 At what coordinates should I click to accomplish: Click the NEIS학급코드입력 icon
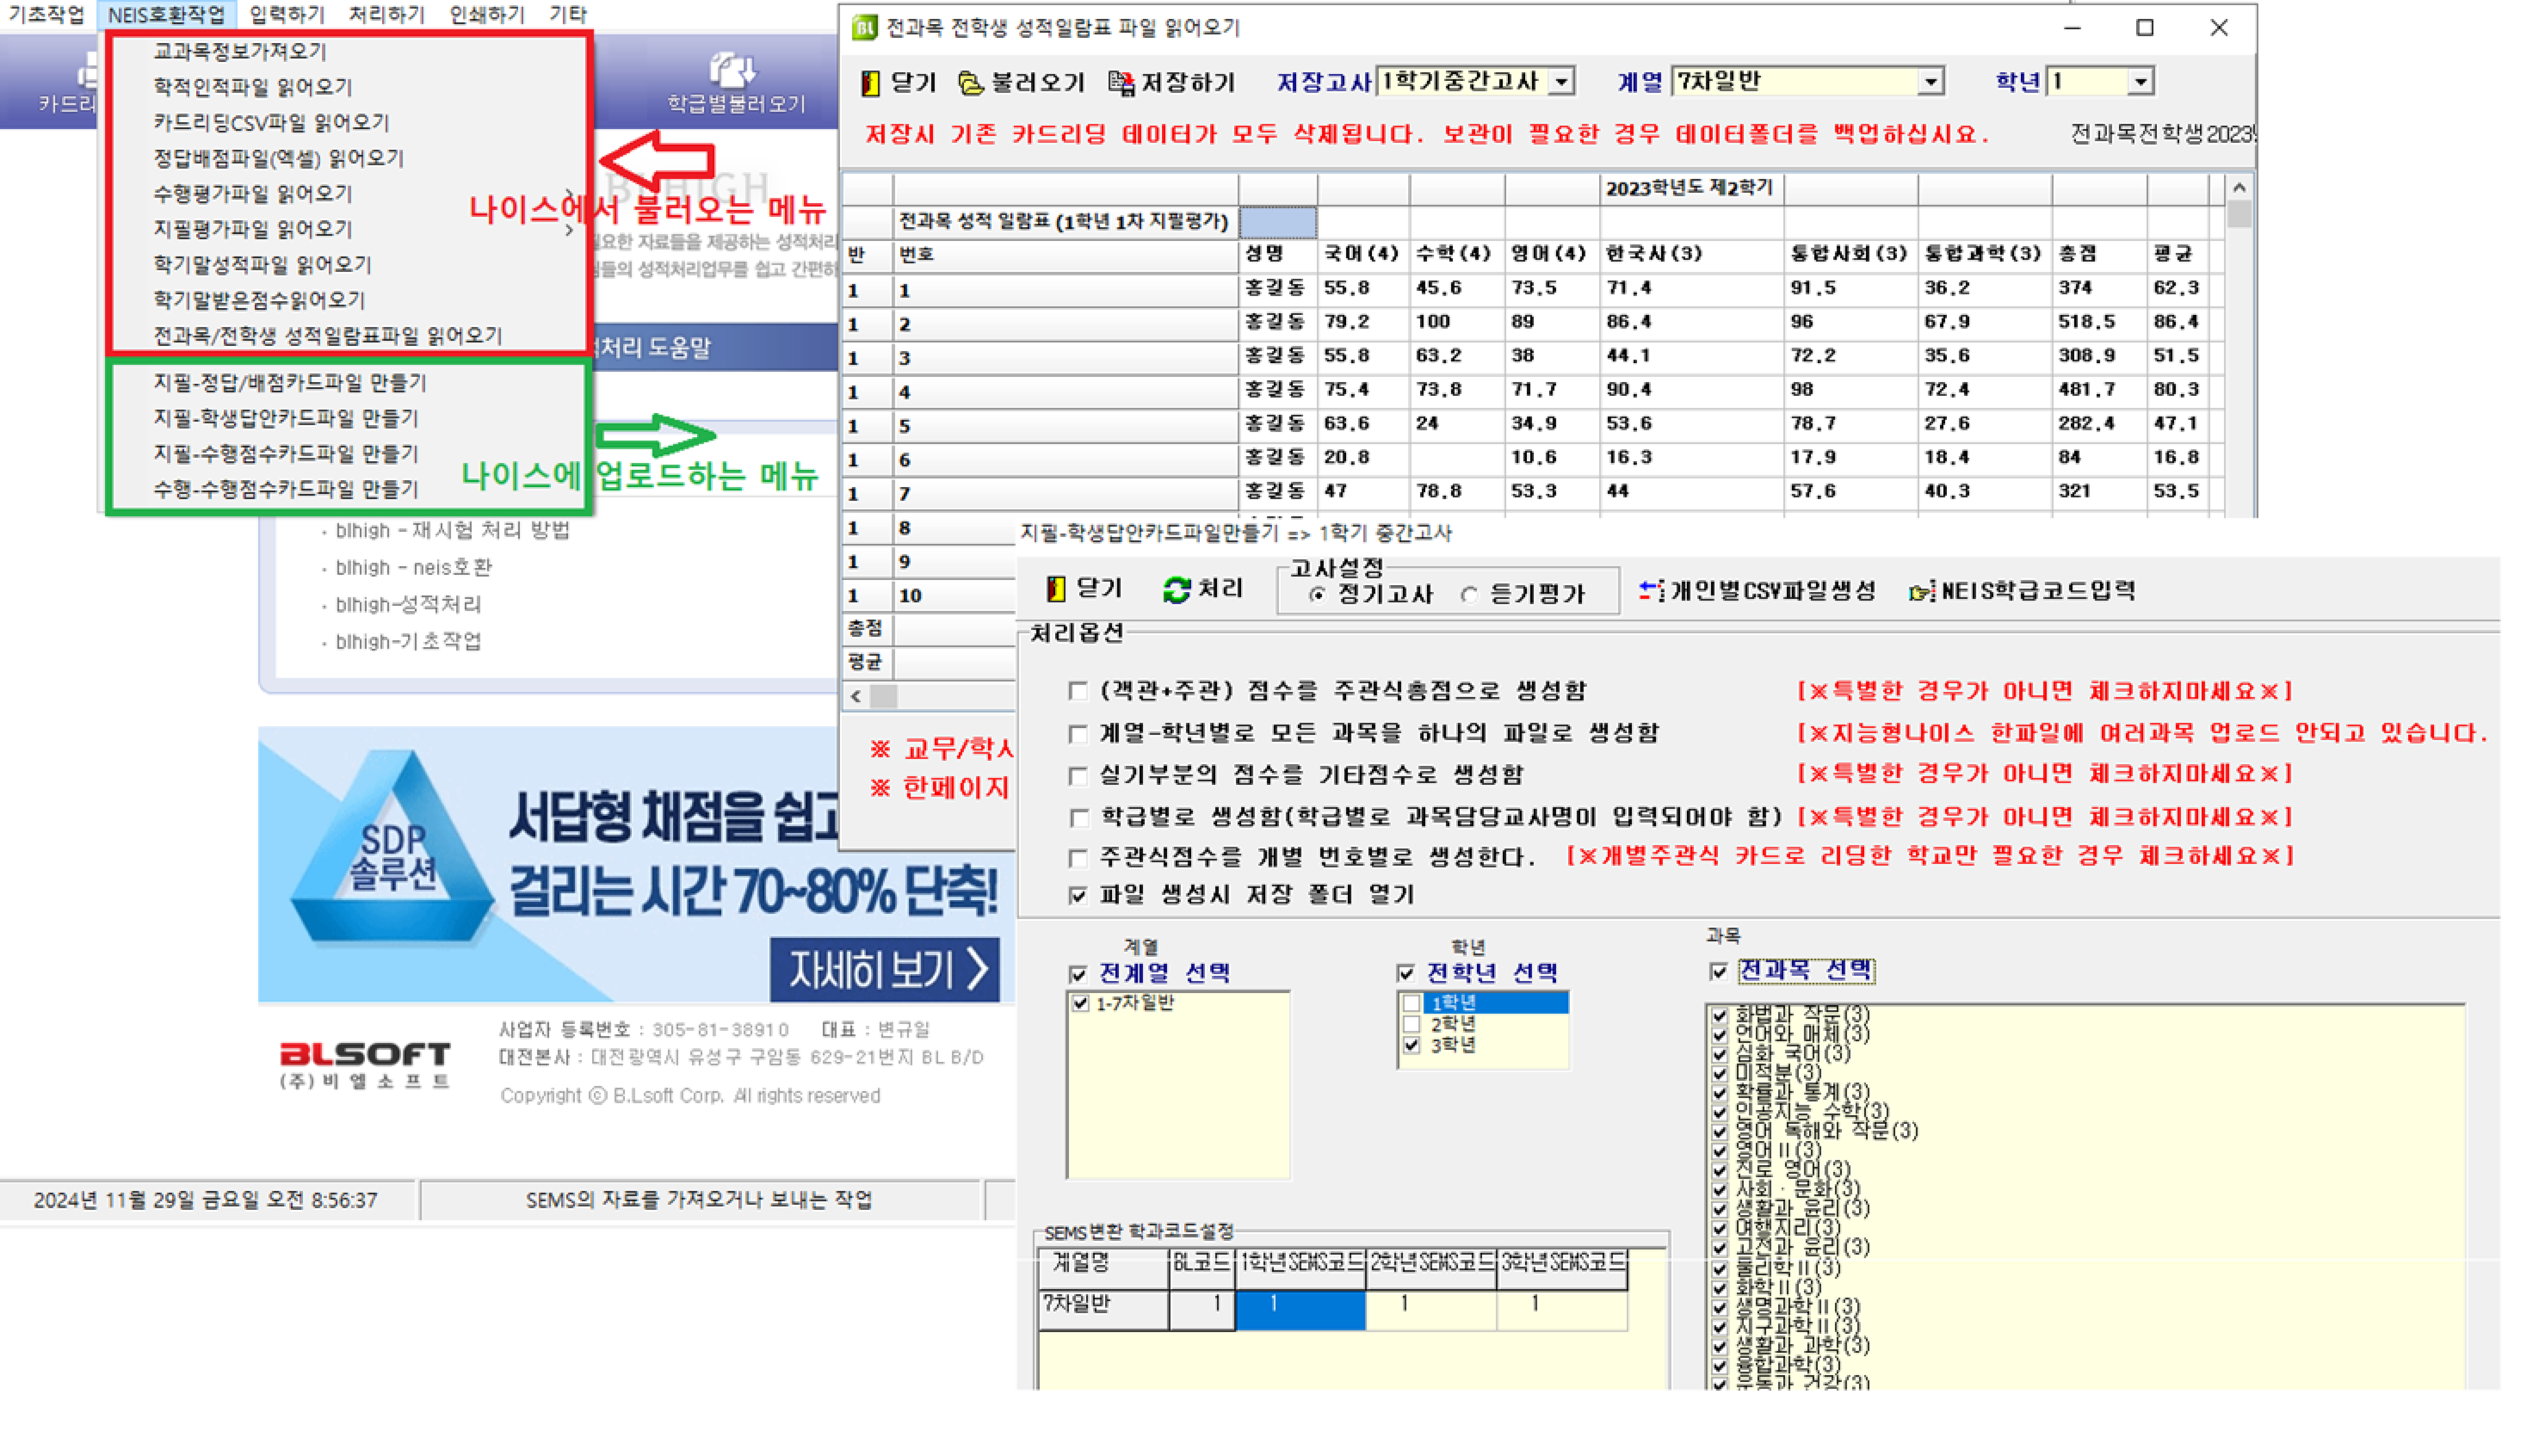click(1920, 592)
